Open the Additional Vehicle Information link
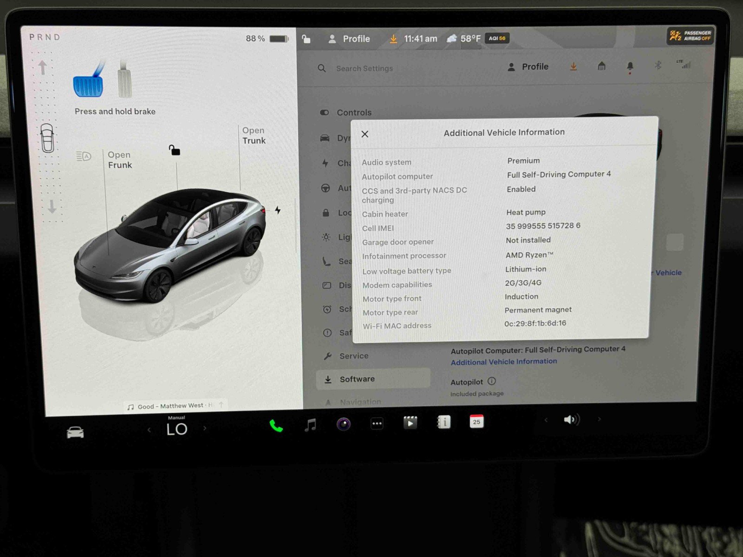The width and height of the screenshot is (743, 557). (x=503, y=362)
